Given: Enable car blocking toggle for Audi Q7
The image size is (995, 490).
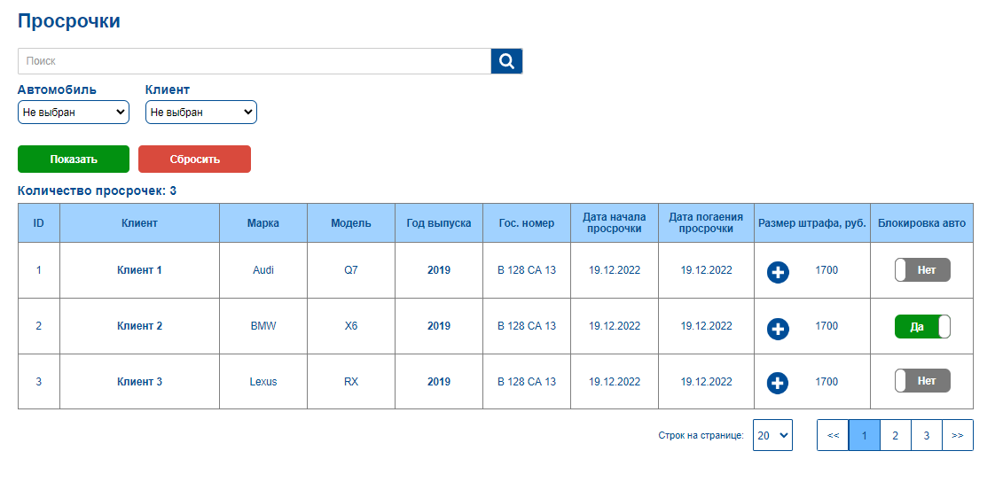Looking at the screenshot, I should [x=922, y=270].
